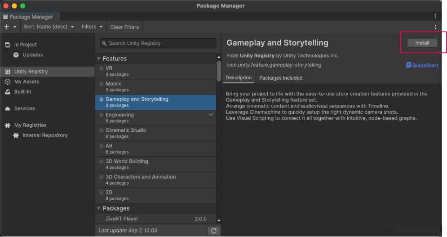447x237 pixels.
Task: Click the com.unity.feature.gameplay-storytelling package name
Action: click(274, 65)
